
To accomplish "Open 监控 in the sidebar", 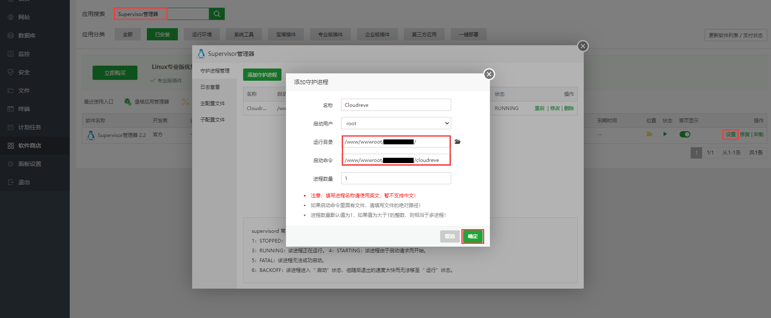I will pos(35,54).
